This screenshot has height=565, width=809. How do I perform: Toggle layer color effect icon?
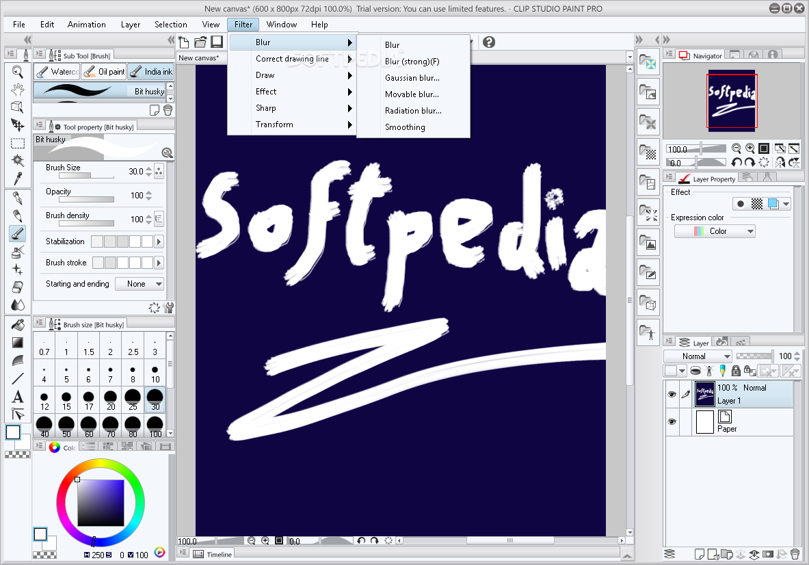point(773,204)
